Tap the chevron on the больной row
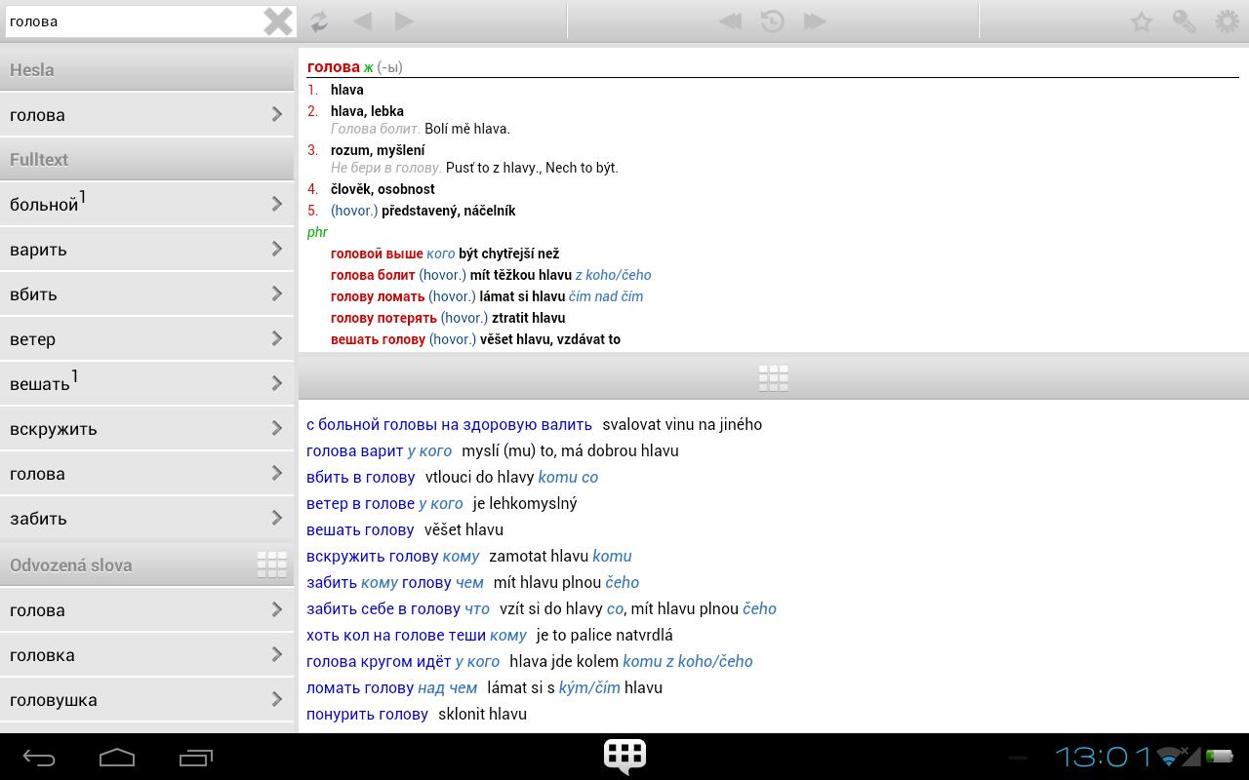 (x=277, y=204)
